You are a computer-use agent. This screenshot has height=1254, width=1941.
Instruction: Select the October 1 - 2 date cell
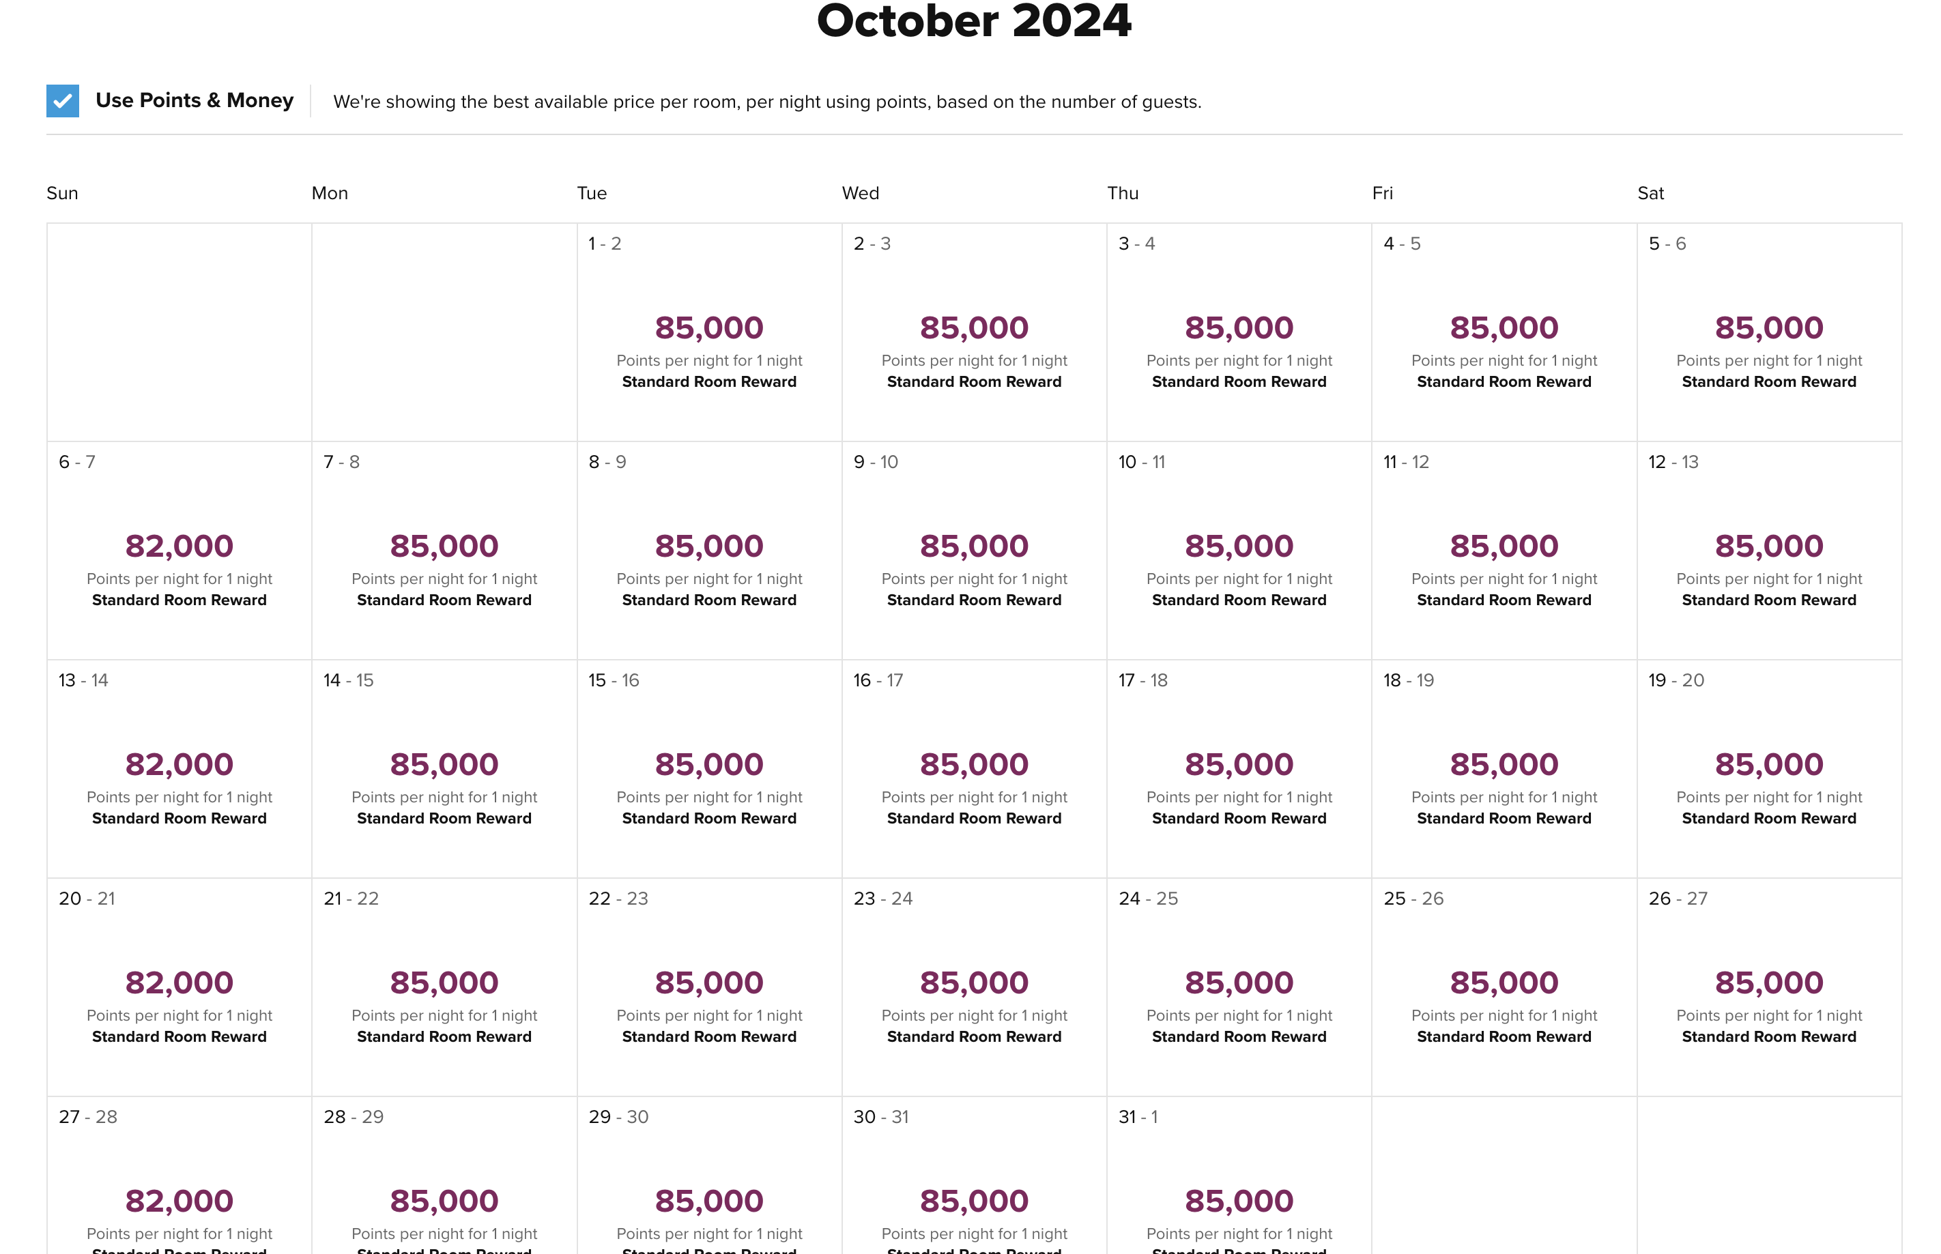pyautogui.click(x=708, y=332)
